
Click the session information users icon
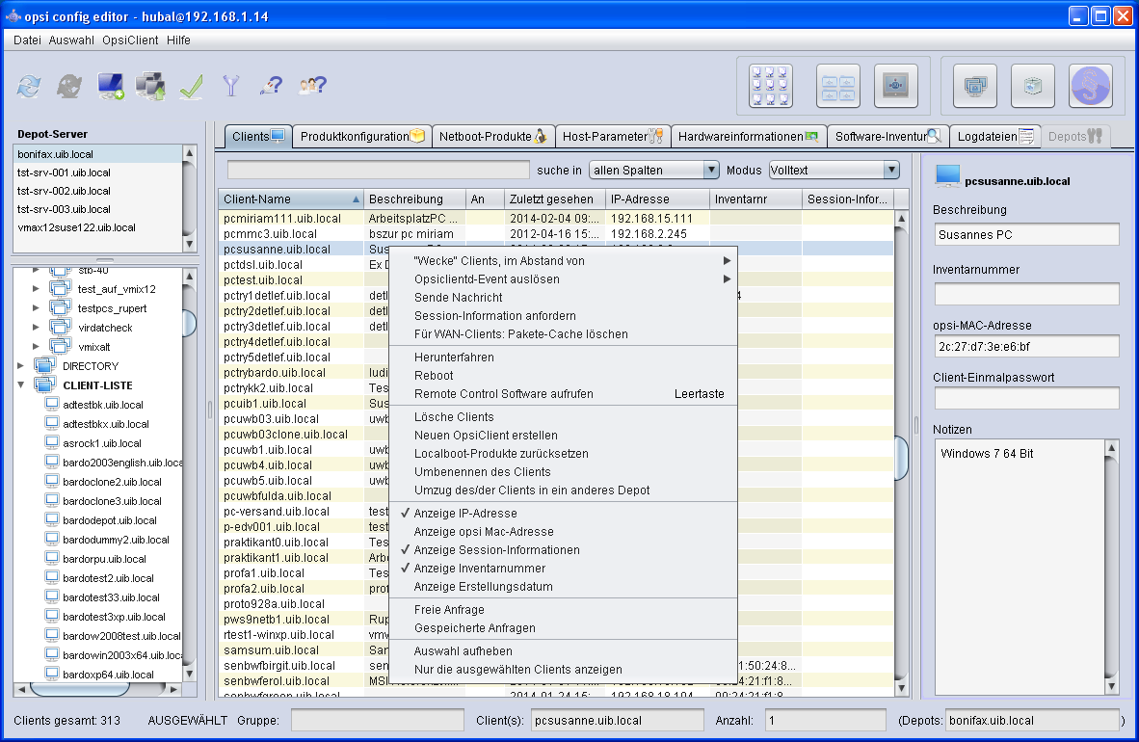point(312,87)
